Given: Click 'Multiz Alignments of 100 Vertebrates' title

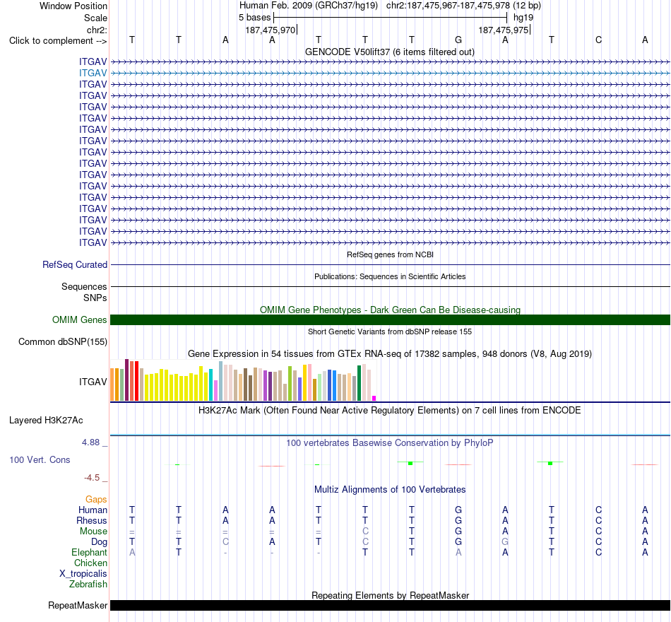Looking at the screenshot, I should [390, 490].
